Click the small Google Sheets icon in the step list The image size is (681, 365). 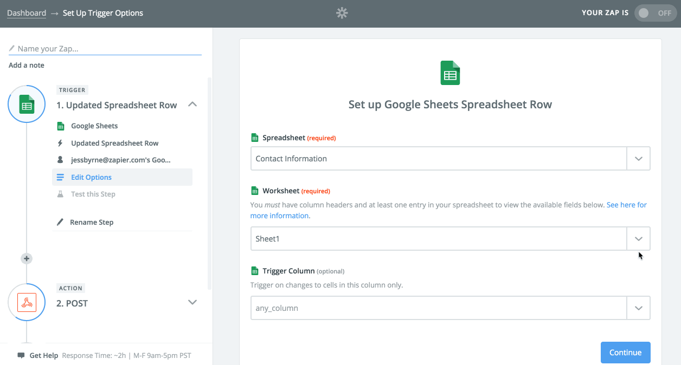[x=60, y=126]
